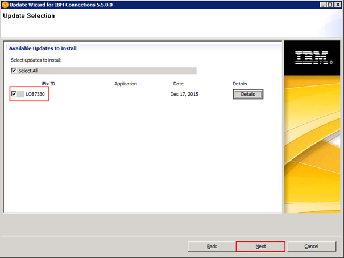Screen dimensions: 344x258
Task: Go Back to the previous wizard step
Action: click(212, 247)
